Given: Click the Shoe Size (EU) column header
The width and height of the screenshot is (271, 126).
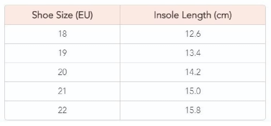Looking at the screenshot, I should [x=62, y=15].
